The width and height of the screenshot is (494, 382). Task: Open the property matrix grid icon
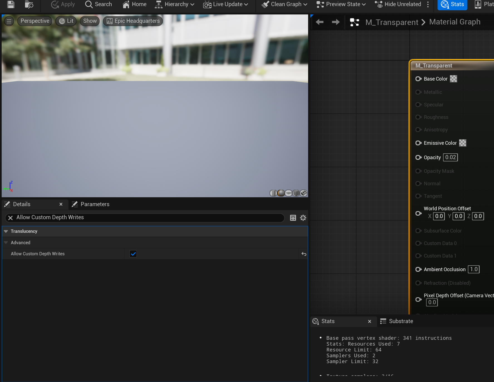point(293,218)
